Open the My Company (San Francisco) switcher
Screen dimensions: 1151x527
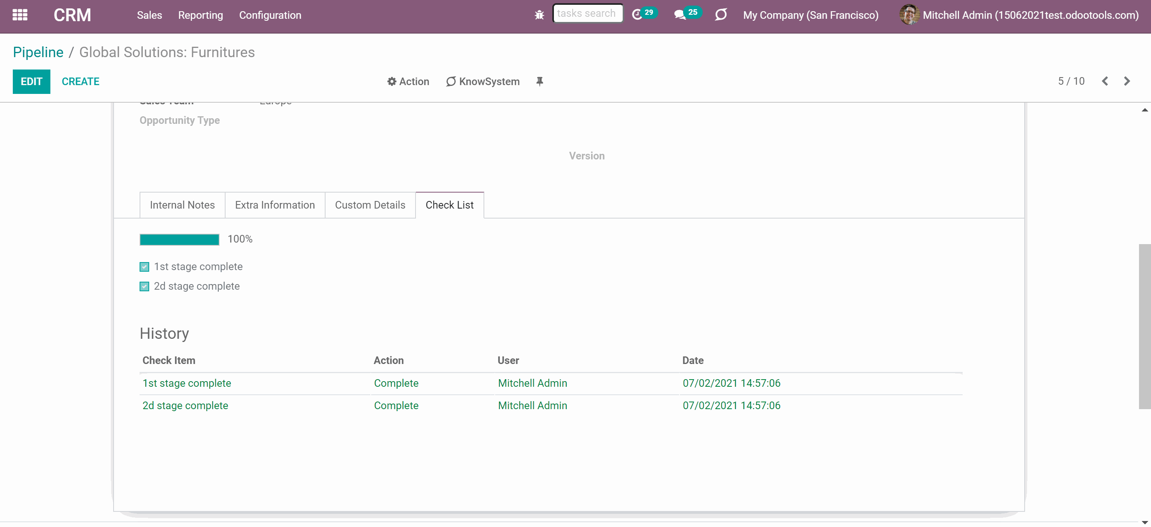point(811,15)
